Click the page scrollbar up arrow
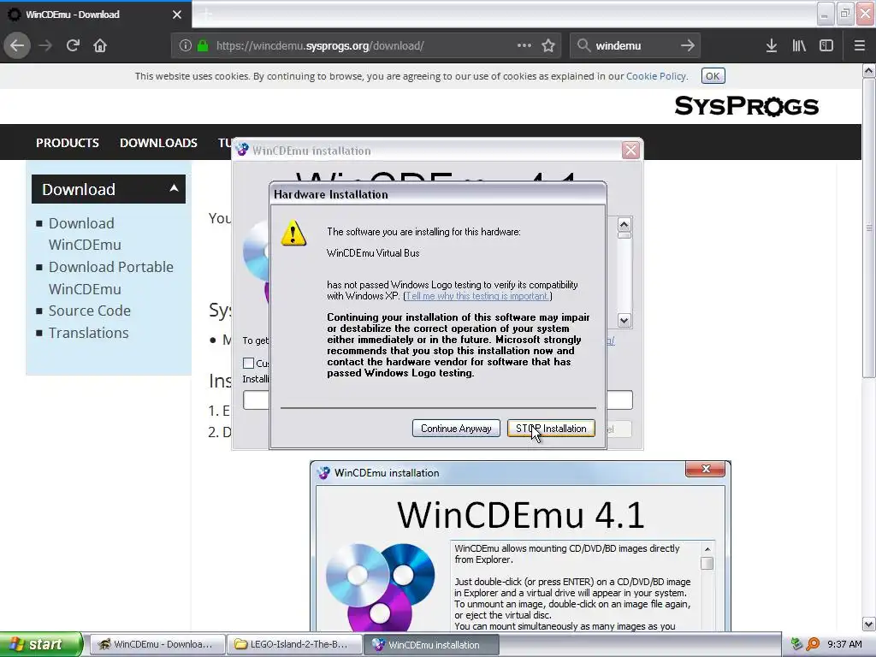Screen dimensions: 876x657 869,71
